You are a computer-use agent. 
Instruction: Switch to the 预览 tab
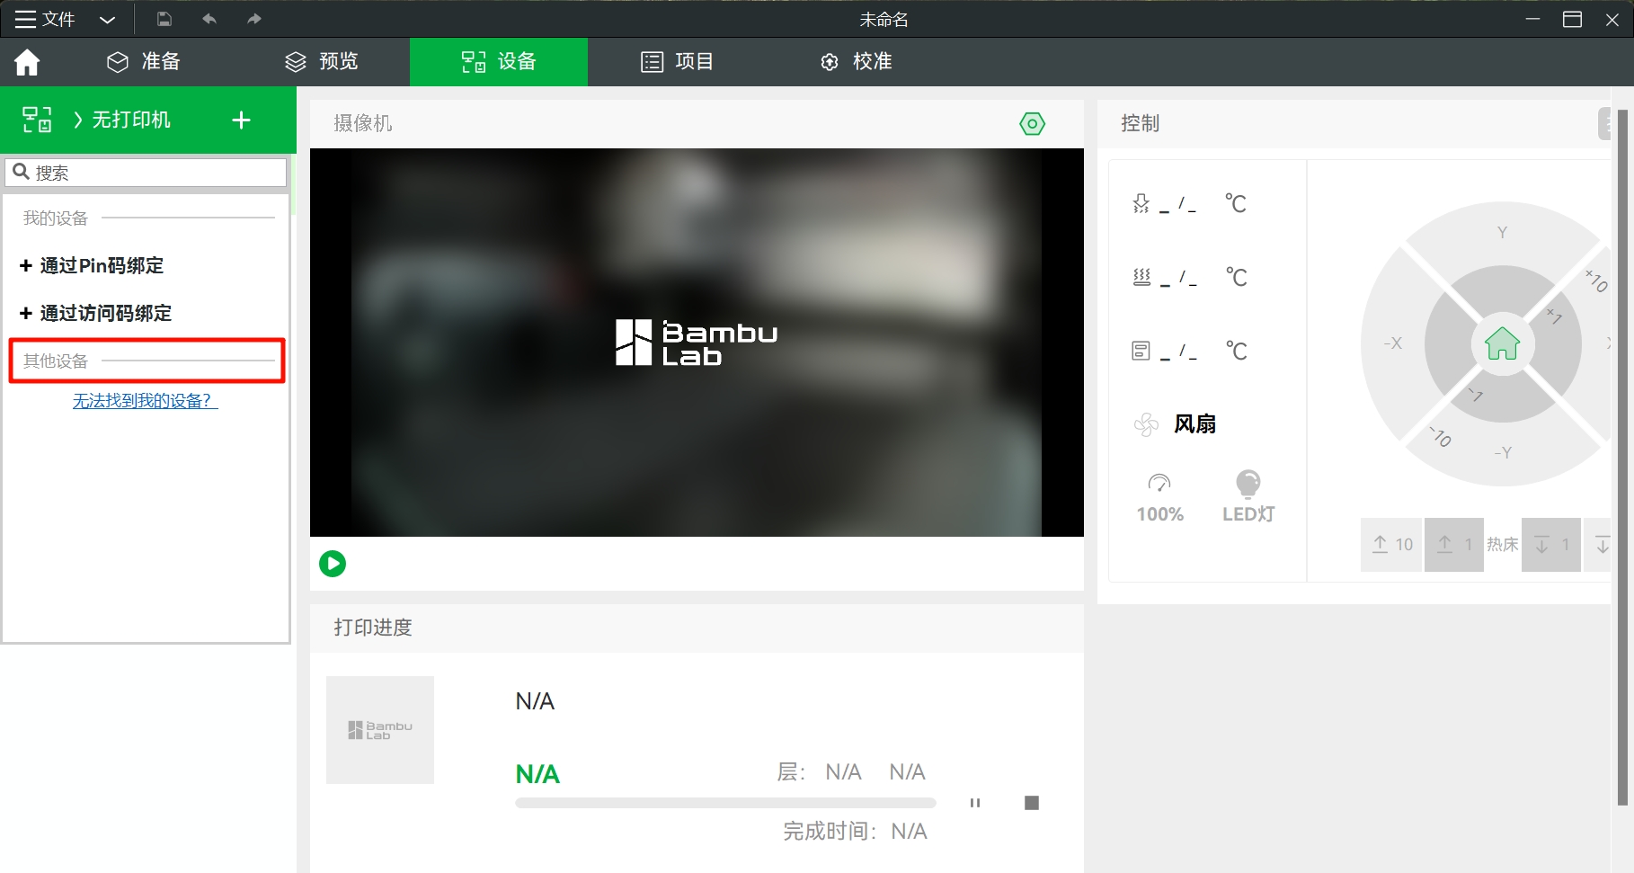pos(322,61)
